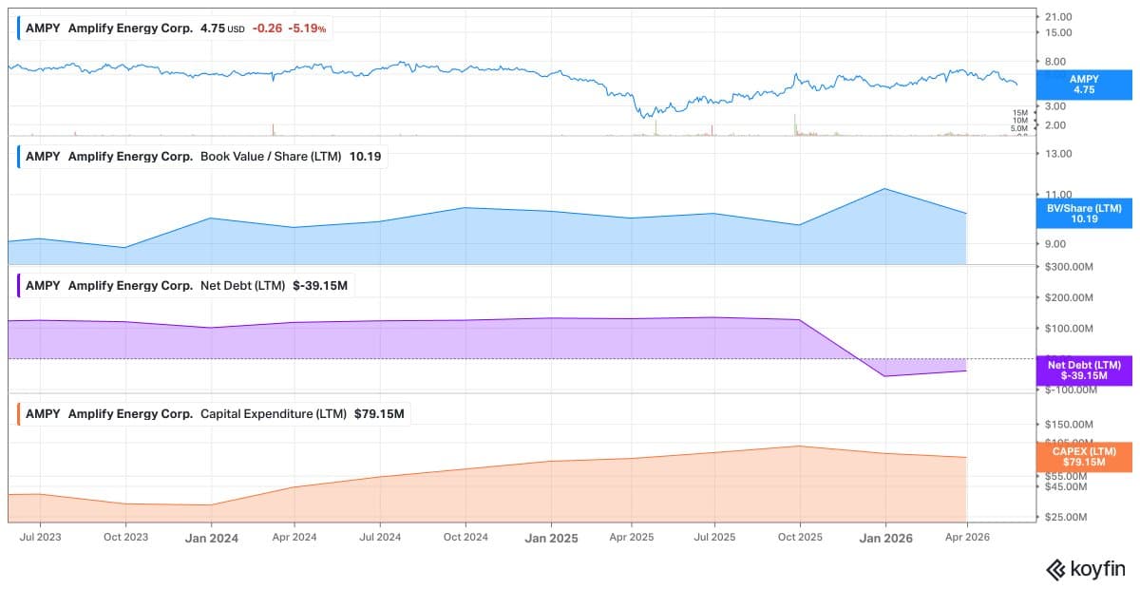Select the Jan 2024 date axis label
Image resolution: width=1140 pixels, height=589 pixels.
pyautogui.click(x=211, y=538)
